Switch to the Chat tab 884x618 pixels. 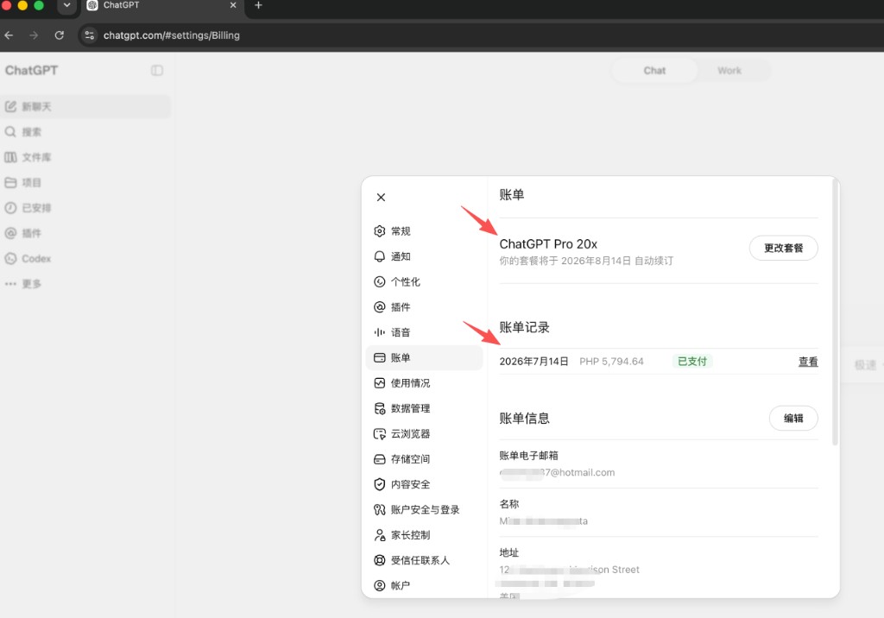click(x=654, y=71)
